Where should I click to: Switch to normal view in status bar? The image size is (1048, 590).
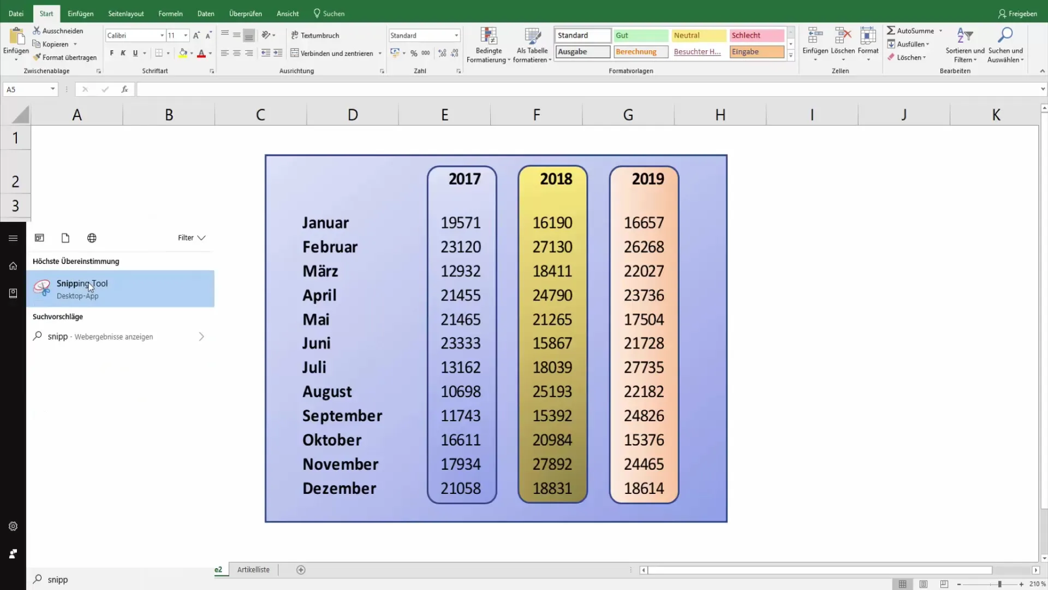[x=902, y=584]
